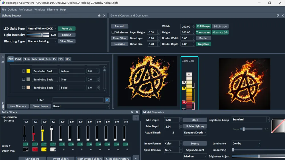Open the Filaments menu

click(53, 10)
